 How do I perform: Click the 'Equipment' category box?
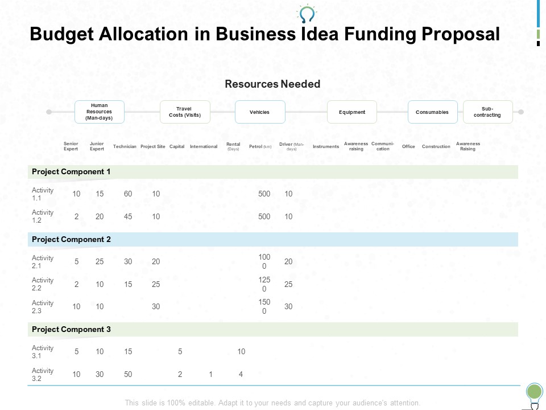point(352,112)
